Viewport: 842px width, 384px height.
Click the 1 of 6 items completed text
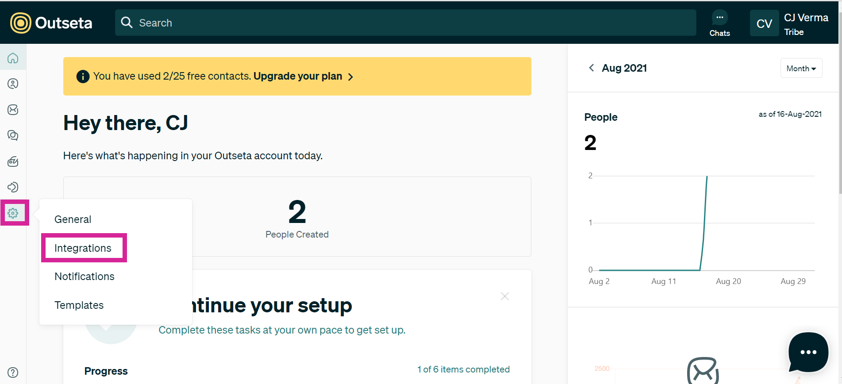pos(464,369)
